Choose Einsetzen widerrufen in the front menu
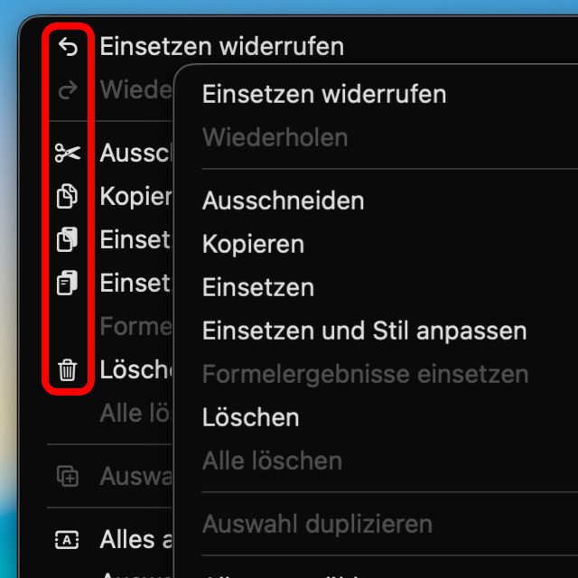 tap(324, 94)
